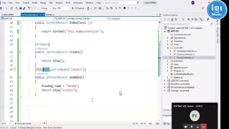The width and height of the screenshot is (229, 129).
Task: Click the Search (Ctrl+Q) box
Action: pyautogui.click(x=122, y=3)
